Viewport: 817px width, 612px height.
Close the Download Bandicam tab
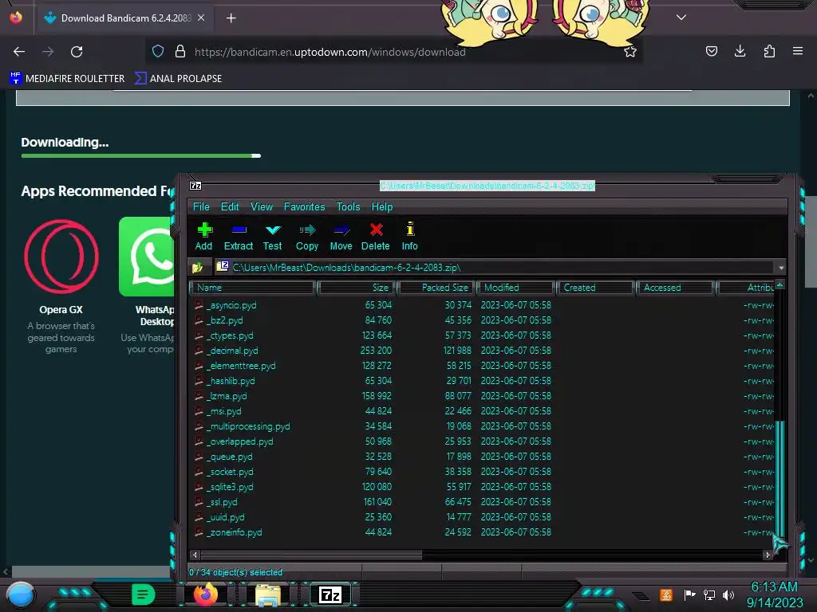point(201,18)
